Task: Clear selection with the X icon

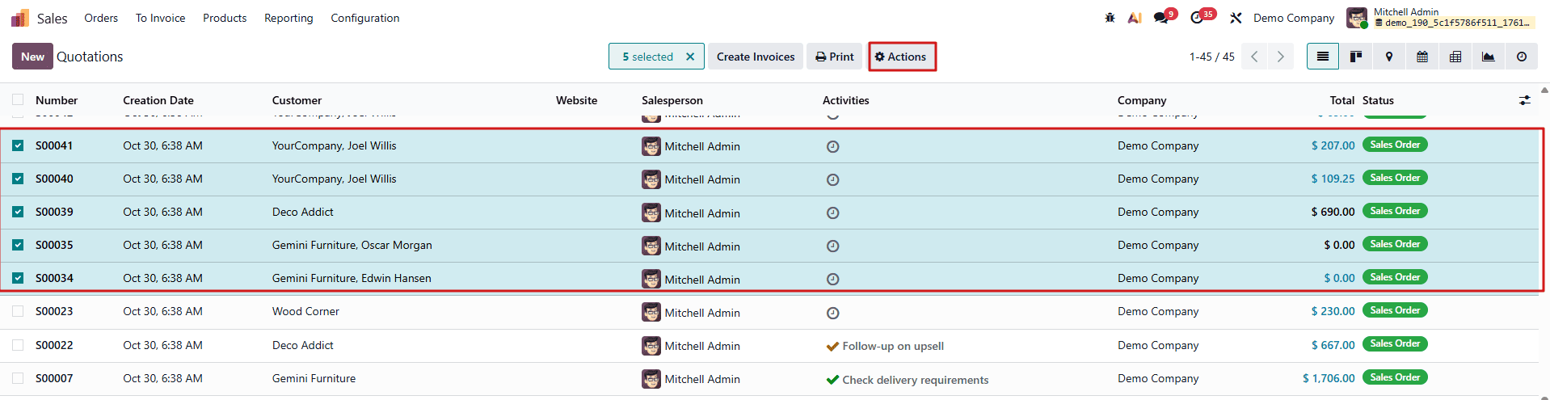Action: (x=690, y=57)
